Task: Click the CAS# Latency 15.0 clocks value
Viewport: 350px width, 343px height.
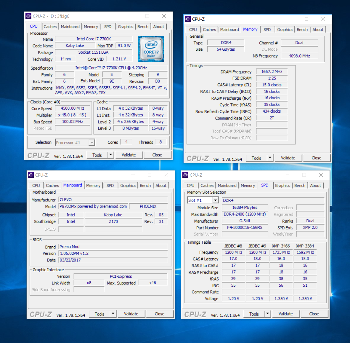Action: [x=272, y=85]
